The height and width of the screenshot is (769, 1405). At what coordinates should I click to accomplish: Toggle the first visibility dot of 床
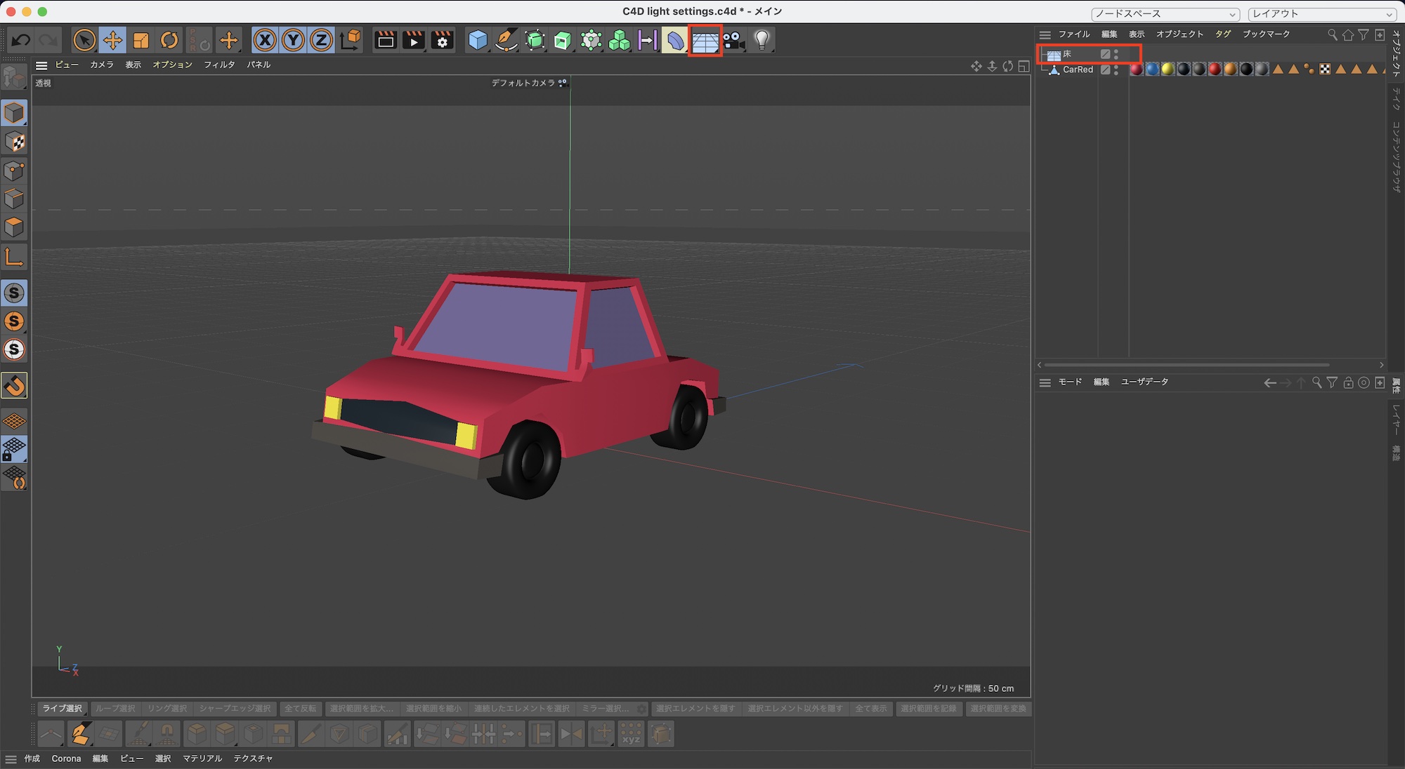pos(1116,51)
